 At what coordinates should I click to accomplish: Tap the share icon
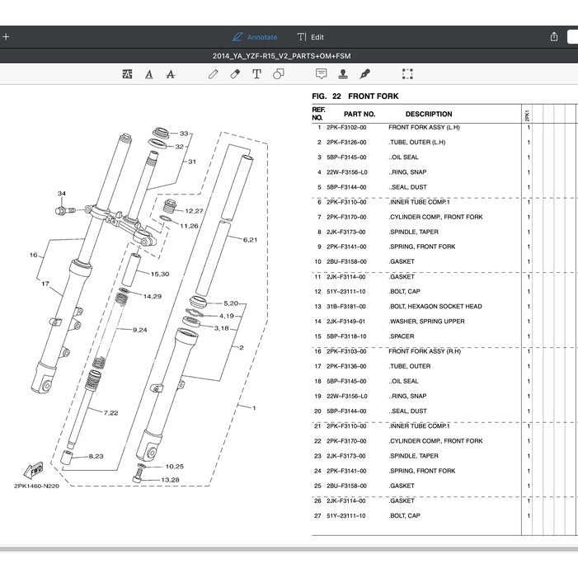554,37
